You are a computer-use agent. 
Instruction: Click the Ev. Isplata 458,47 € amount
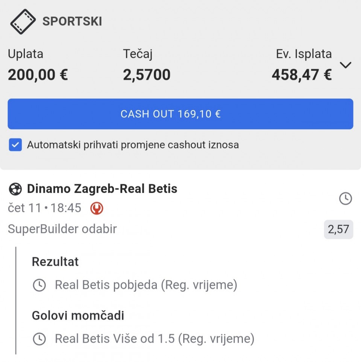pos(302,75)
